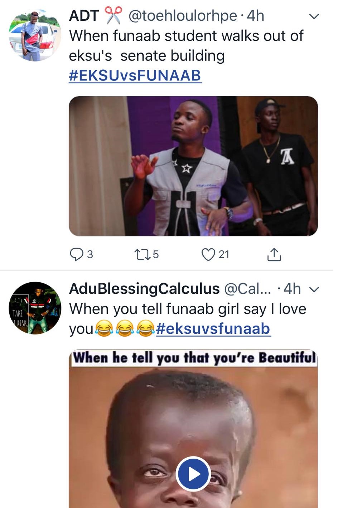Play the 'you're Beautiful' video
Screen dimensions: 338x508
[x=193, y=474]
